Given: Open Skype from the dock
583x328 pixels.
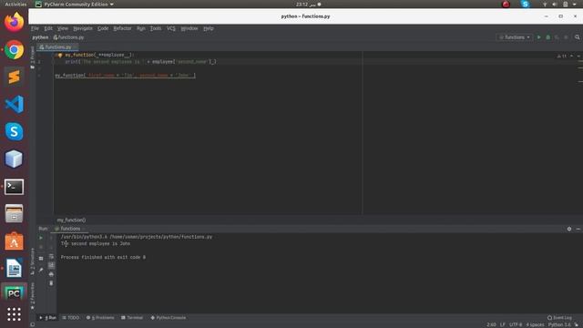Looking at the screenshot, I should [15, 131].
